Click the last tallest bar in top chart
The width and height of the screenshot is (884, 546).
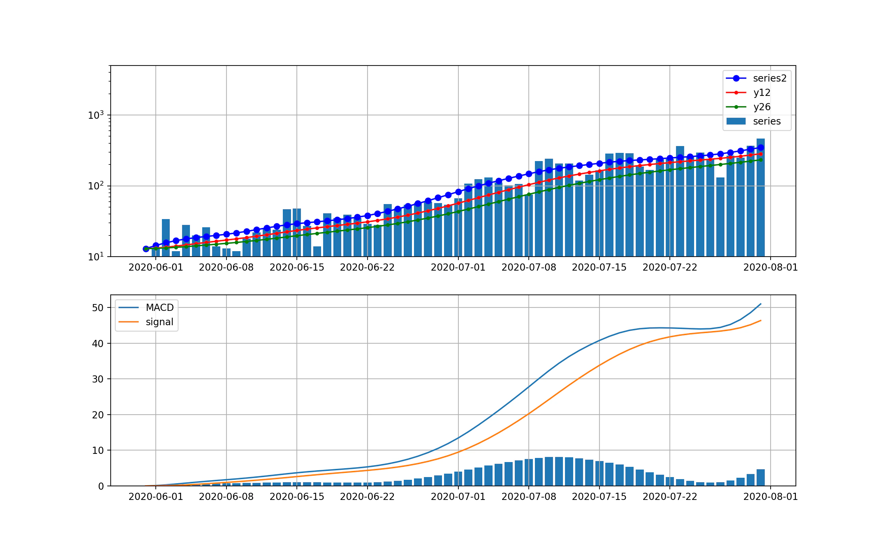[x=760, y=198]
